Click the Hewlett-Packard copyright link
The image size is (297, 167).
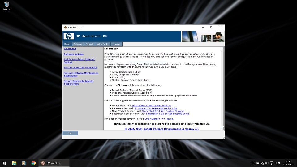(x=162, y=129)
